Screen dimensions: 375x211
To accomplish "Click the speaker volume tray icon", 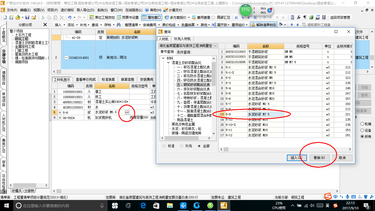I will click(x=313, y=206).
